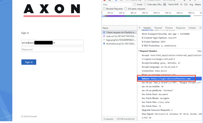This screenshot has height=123, width=203.
Task: Click the blue Sign in button
Action: tap(29, 62)
